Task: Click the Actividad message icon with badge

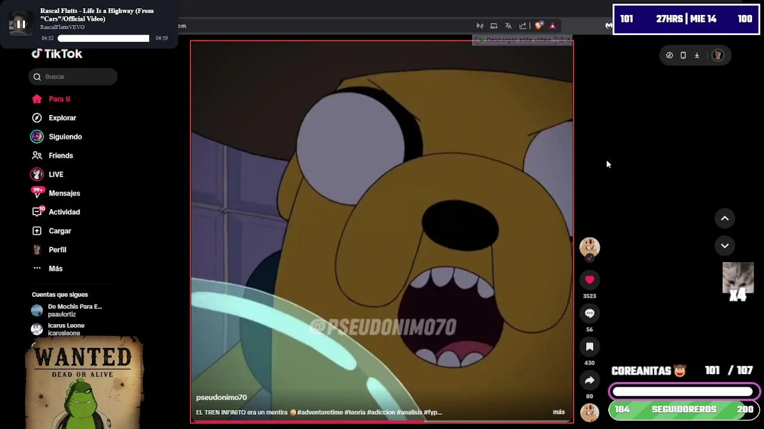Action: [x=38, y=212]
